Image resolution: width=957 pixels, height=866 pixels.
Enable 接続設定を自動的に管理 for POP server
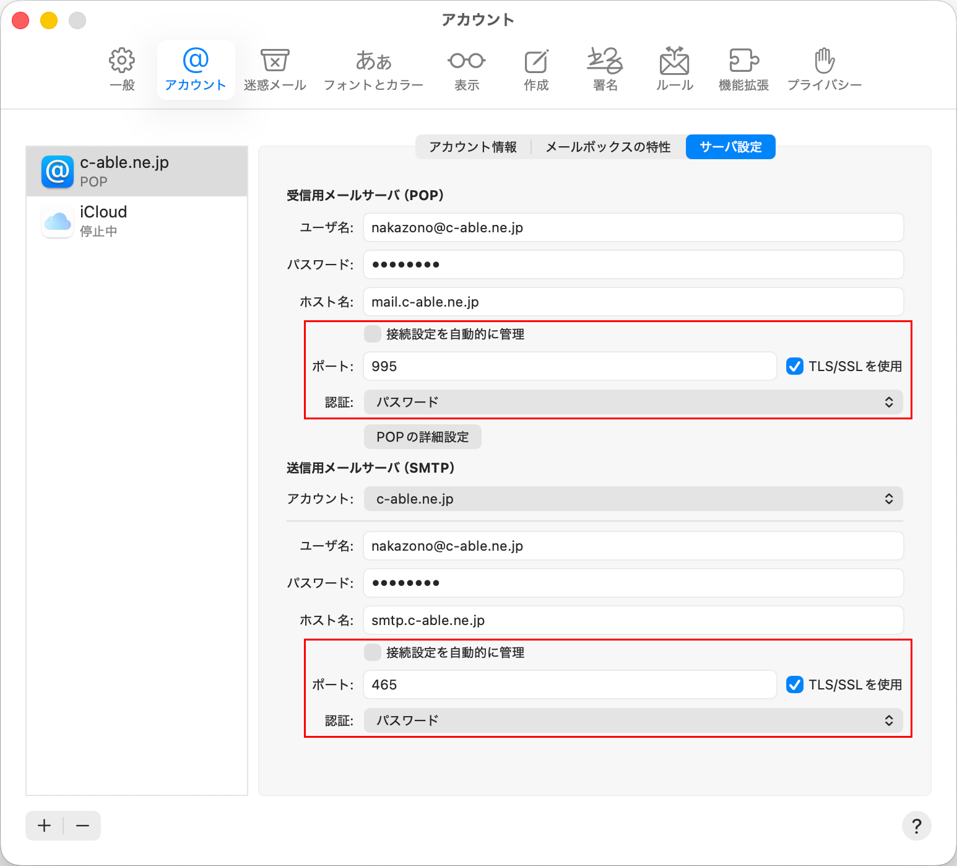(373, 334)
